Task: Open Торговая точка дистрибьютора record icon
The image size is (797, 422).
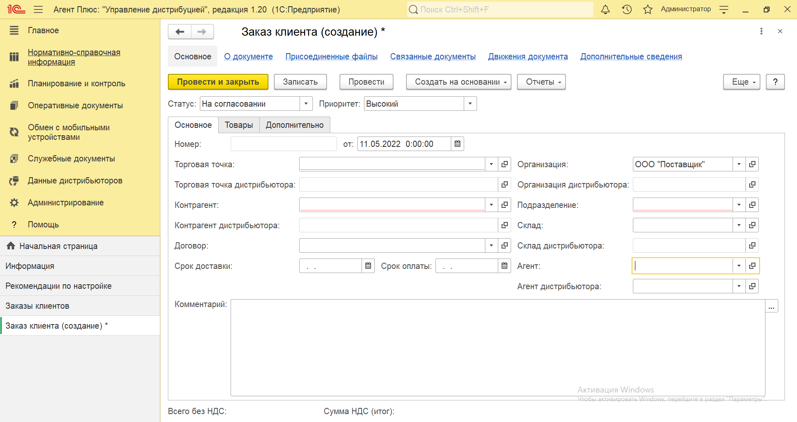Action: pos(504,185)
